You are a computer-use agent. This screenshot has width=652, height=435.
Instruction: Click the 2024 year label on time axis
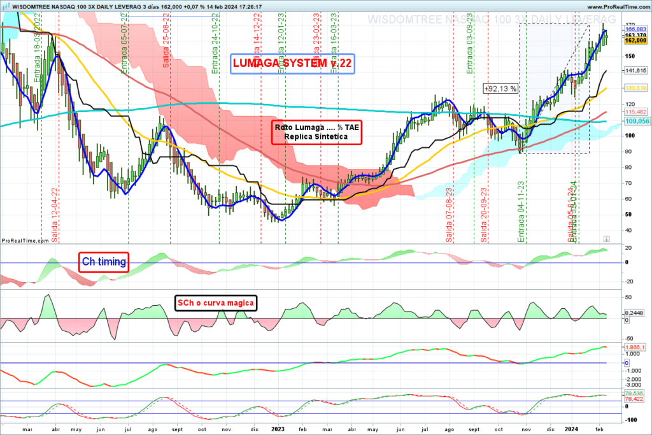(x=571, y=429)
